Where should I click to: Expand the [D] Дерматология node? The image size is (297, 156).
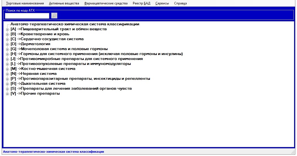(7, 44)
